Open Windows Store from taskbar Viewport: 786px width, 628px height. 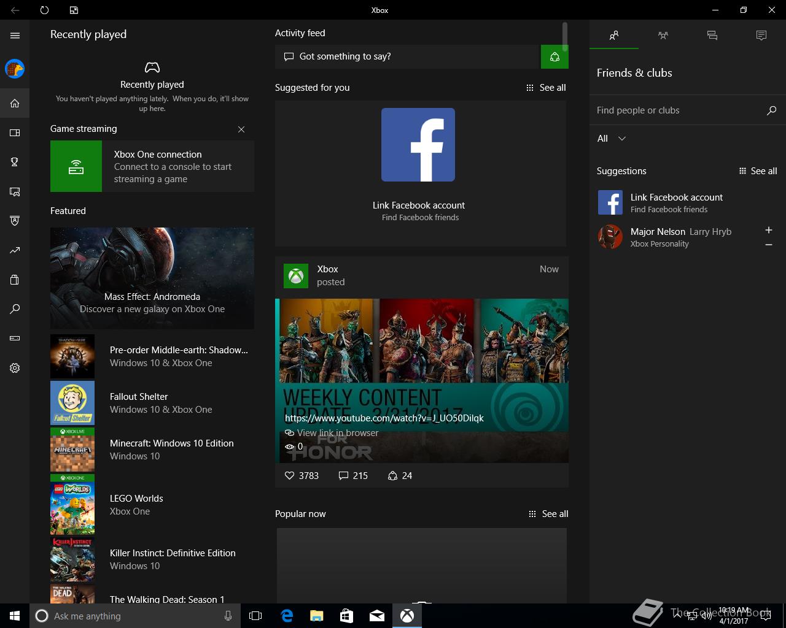tap(347, 616)
